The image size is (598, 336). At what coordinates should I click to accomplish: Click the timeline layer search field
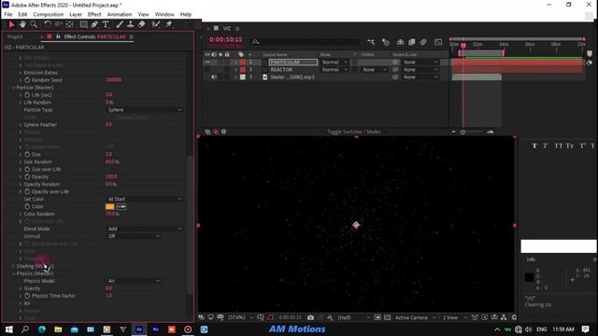pyautogui.click(x=306, y=42)
